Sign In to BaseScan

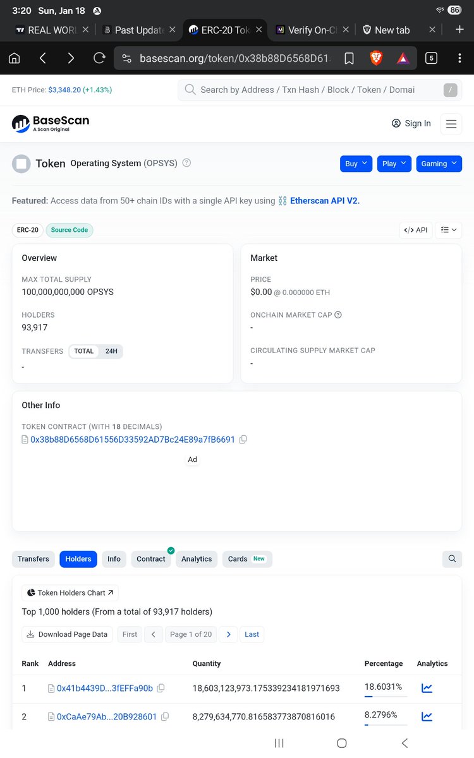click(411, 123)
